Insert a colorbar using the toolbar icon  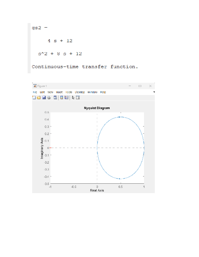(x=62, y=98)
